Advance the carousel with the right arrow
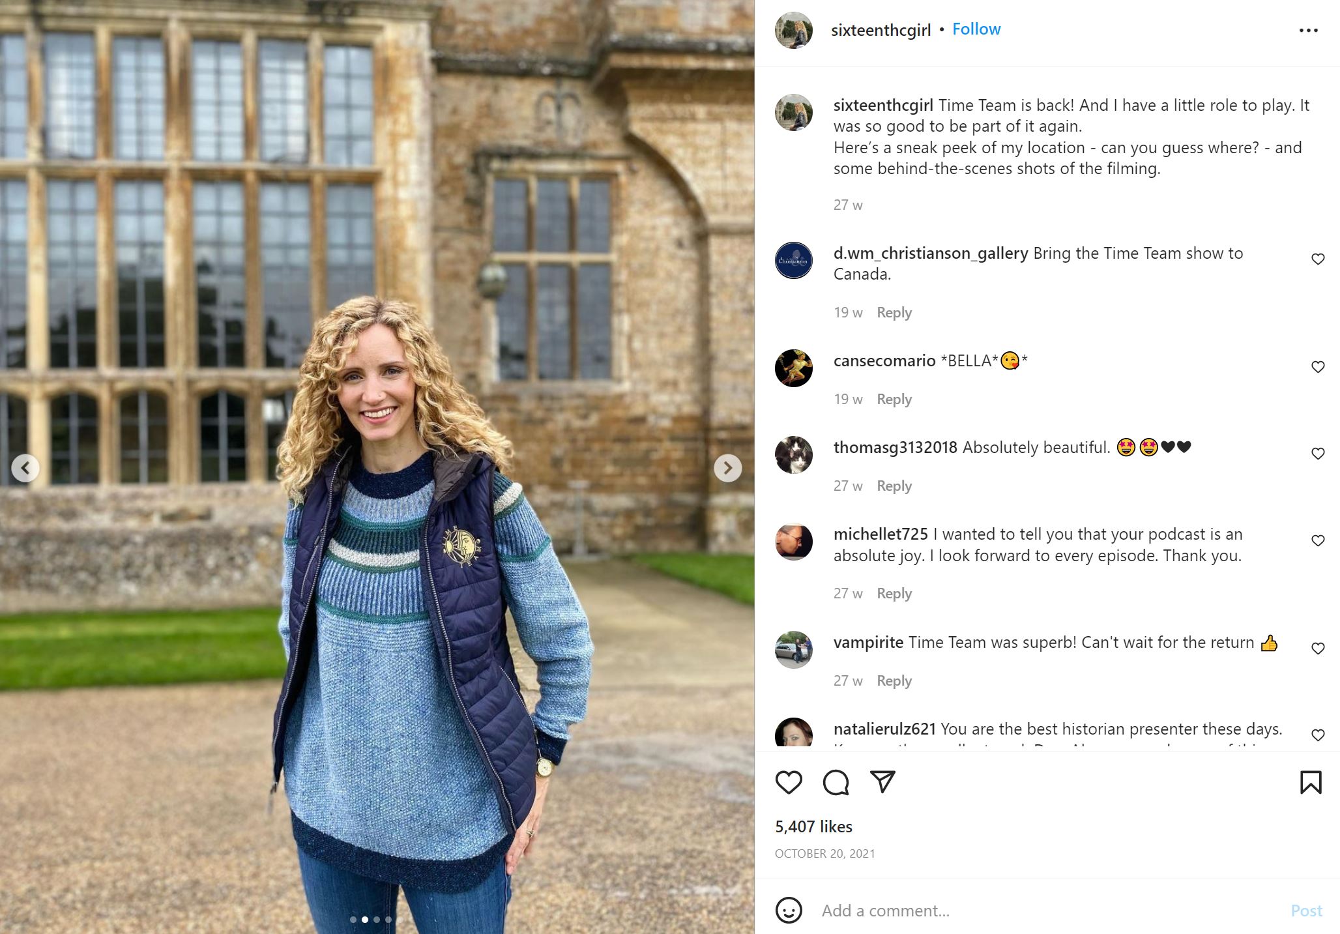This screenshot has width=1340, height=934. (729, 467)
